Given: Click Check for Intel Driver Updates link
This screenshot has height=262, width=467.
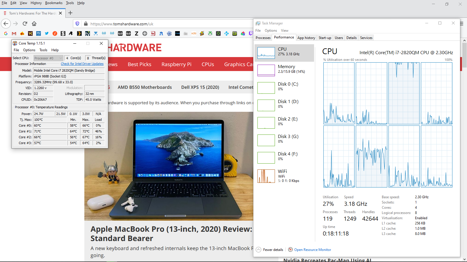Looking at the screenshot, I should [x=82, y=64].
